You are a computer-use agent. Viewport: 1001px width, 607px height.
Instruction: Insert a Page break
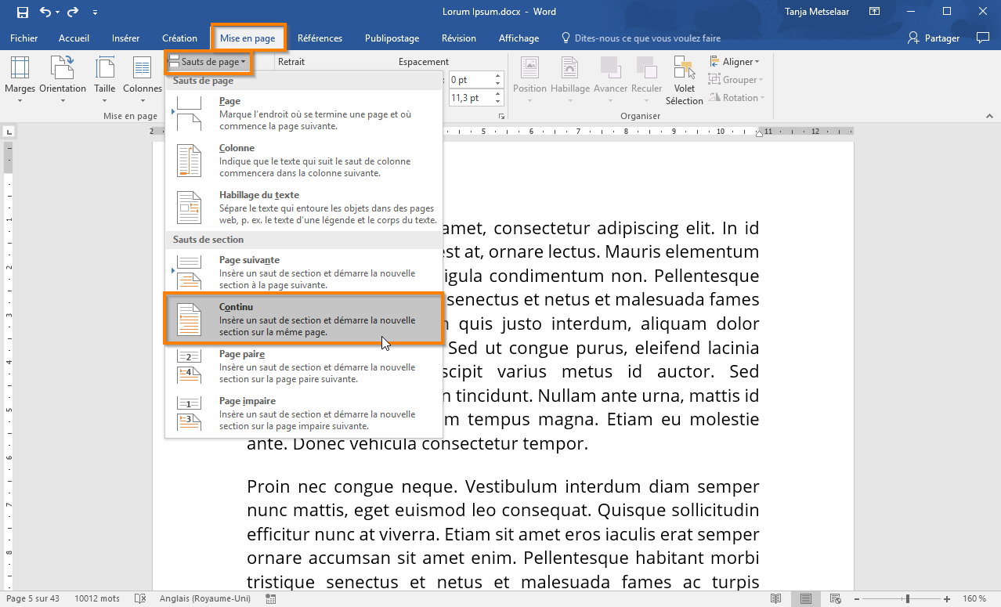[x=304, y=113]
